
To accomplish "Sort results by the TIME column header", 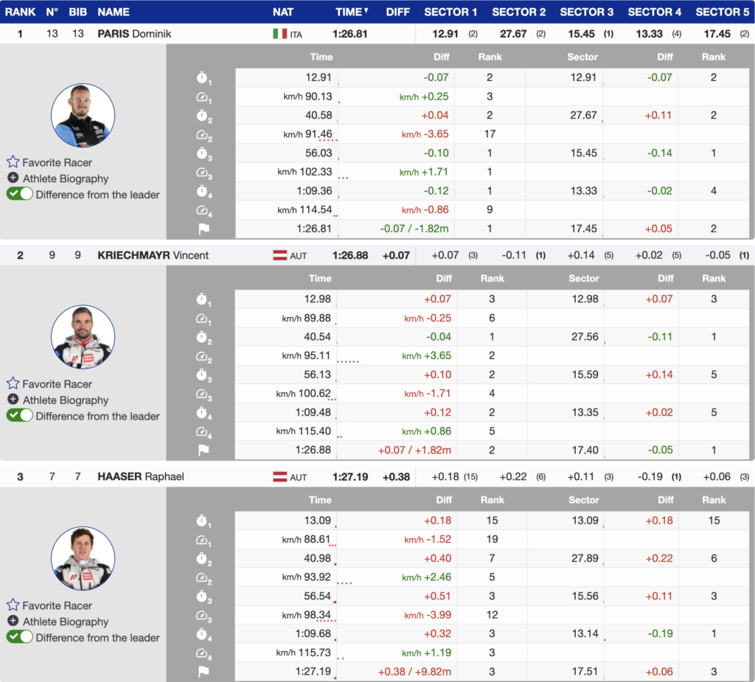I will click(x=351, y=12).
